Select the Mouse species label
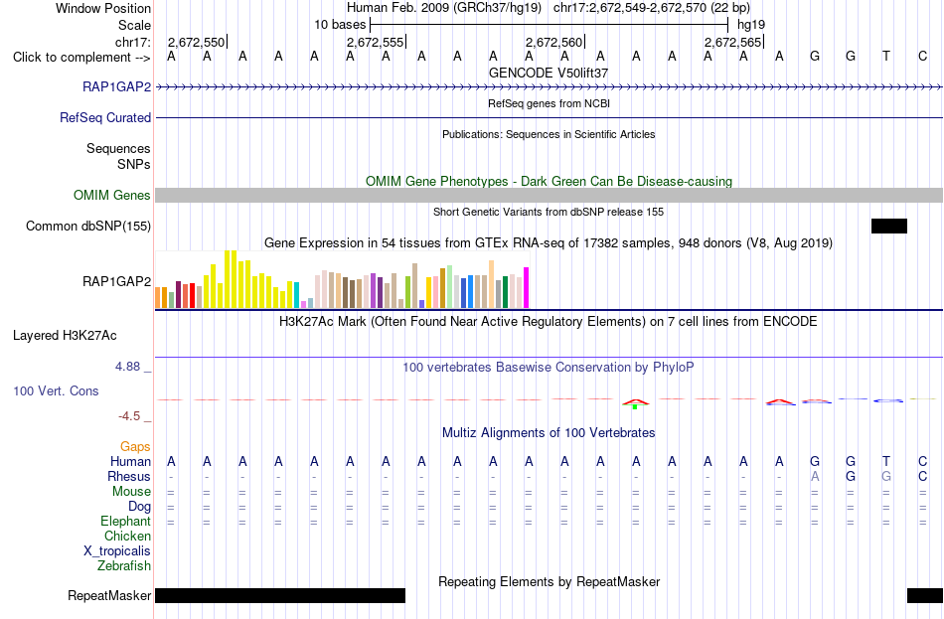The image size is (944, 619). coord(131,492)
